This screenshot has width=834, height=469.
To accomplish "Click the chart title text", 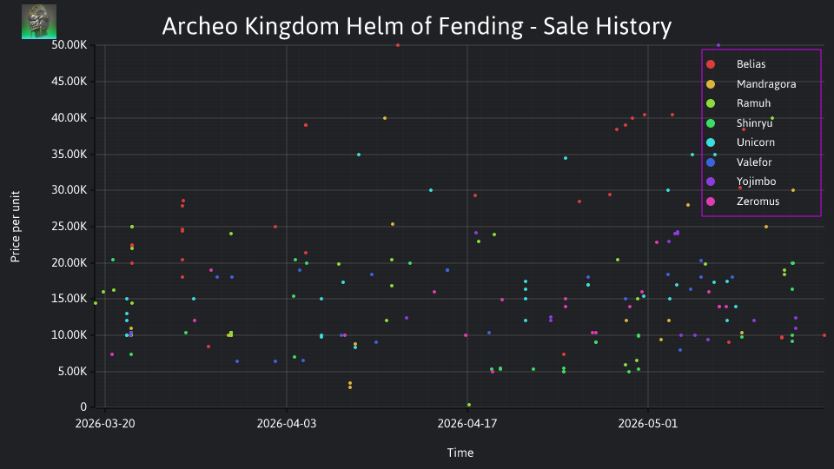I will (x=416, y=26).
